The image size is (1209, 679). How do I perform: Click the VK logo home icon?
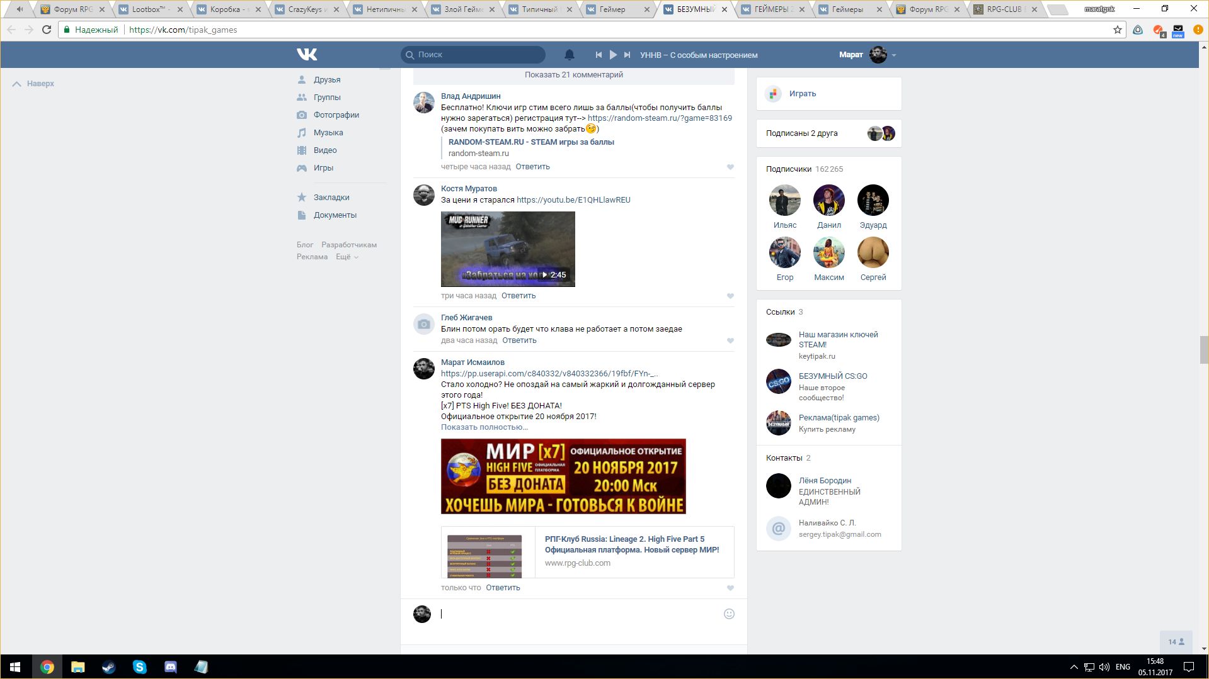point(307,55)
